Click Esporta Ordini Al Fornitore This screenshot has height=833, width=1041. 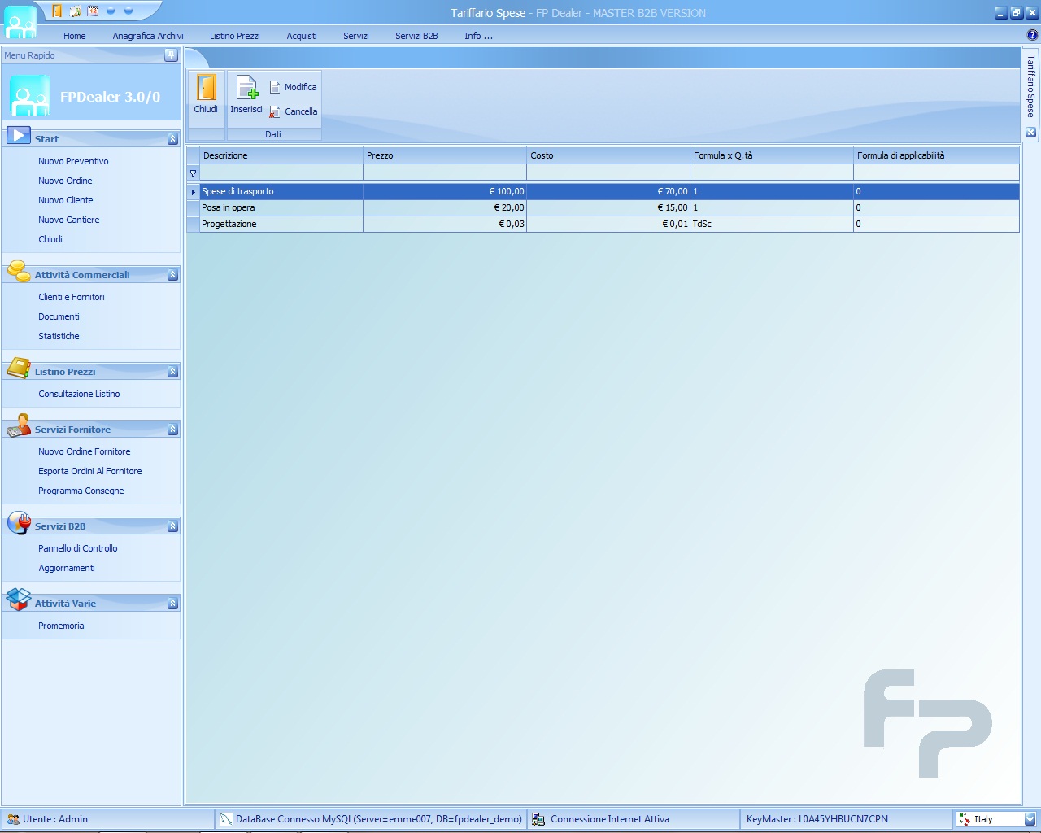(x=90, y=471)
